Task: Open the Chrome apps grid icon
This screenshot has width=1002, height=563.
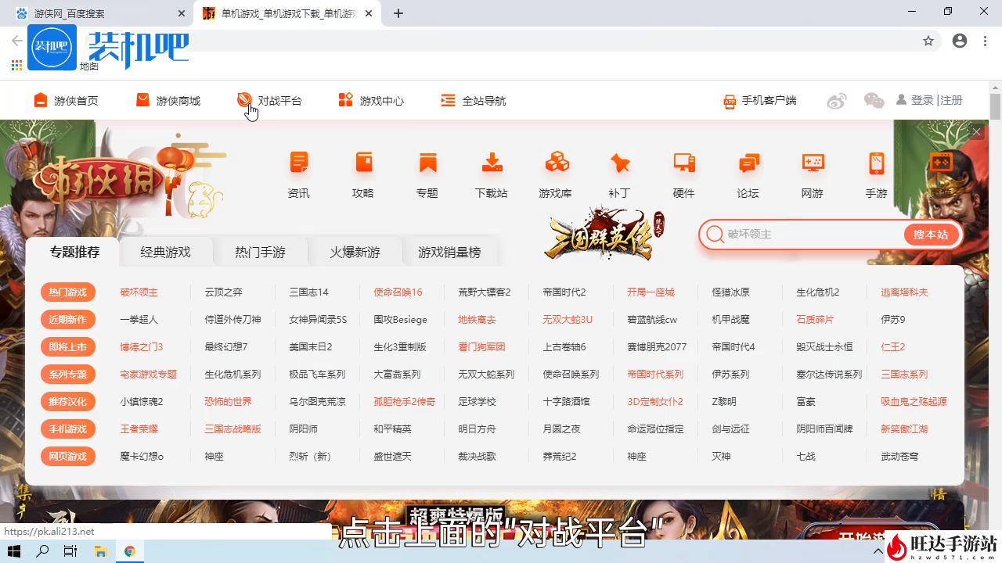Action: pos(16,66)
